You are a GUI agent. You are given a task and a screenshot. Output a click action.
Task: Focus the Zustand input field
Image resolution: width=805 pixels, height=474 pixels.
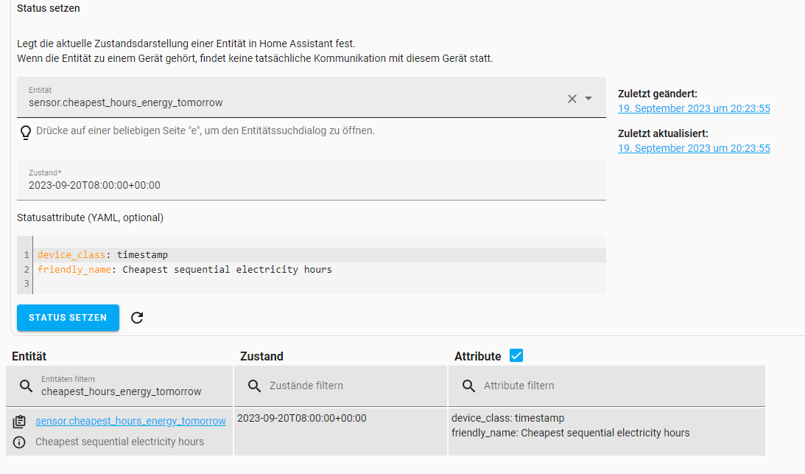tap(311, 180)
